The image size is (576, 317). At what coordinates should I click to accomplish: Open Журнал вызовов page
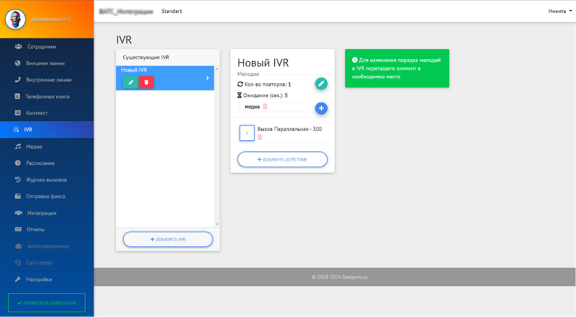[47, 179]
